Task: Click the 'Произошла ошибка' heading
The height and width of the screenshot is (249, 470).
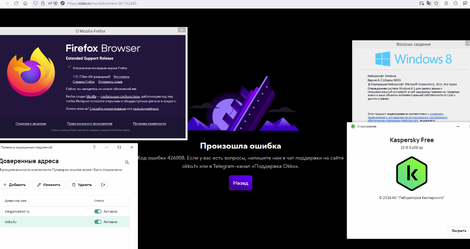Action: tap(240, 146)
